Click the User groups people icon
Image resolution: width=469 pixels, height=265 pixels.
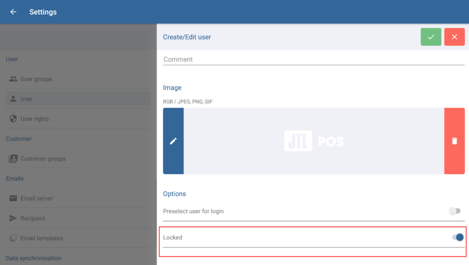[x=13, y=79]
